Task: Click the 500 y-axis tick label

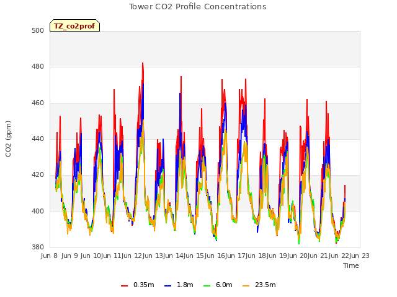Action: (x=38, y=30)
